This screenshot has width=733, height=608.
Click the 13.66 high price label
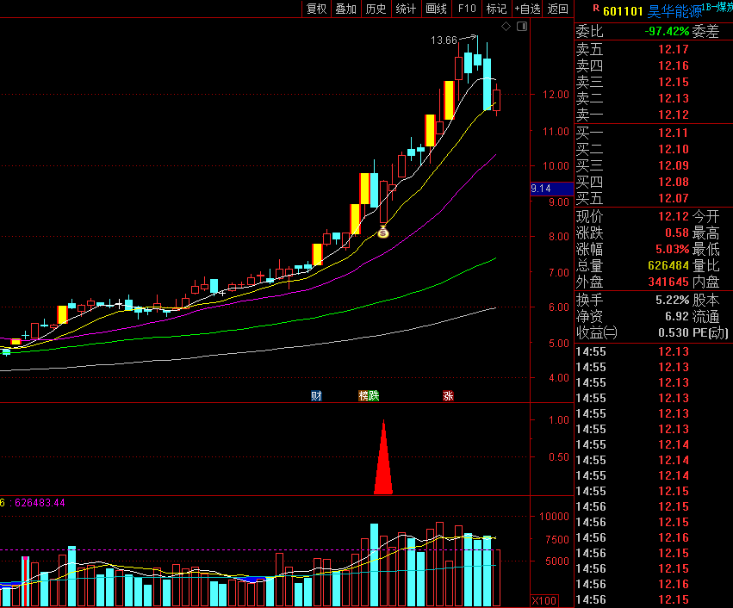(x=444, y=40)
